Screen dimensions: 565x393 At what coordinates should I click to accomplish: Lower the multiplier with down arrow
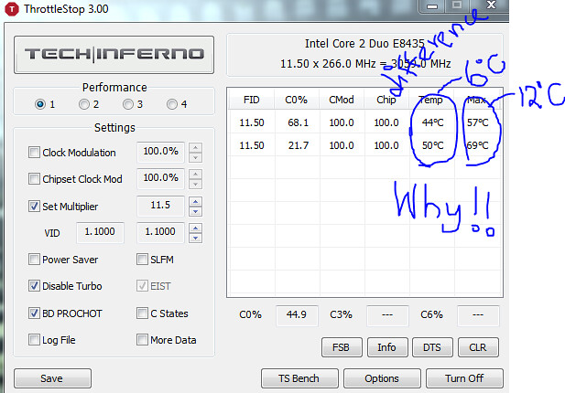click(x=195, y=211)
